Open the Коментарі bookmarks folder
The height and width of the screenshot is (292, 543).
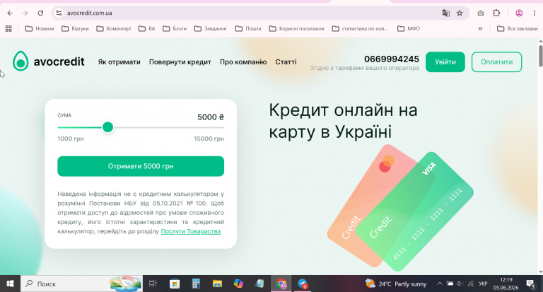point(114,28)
